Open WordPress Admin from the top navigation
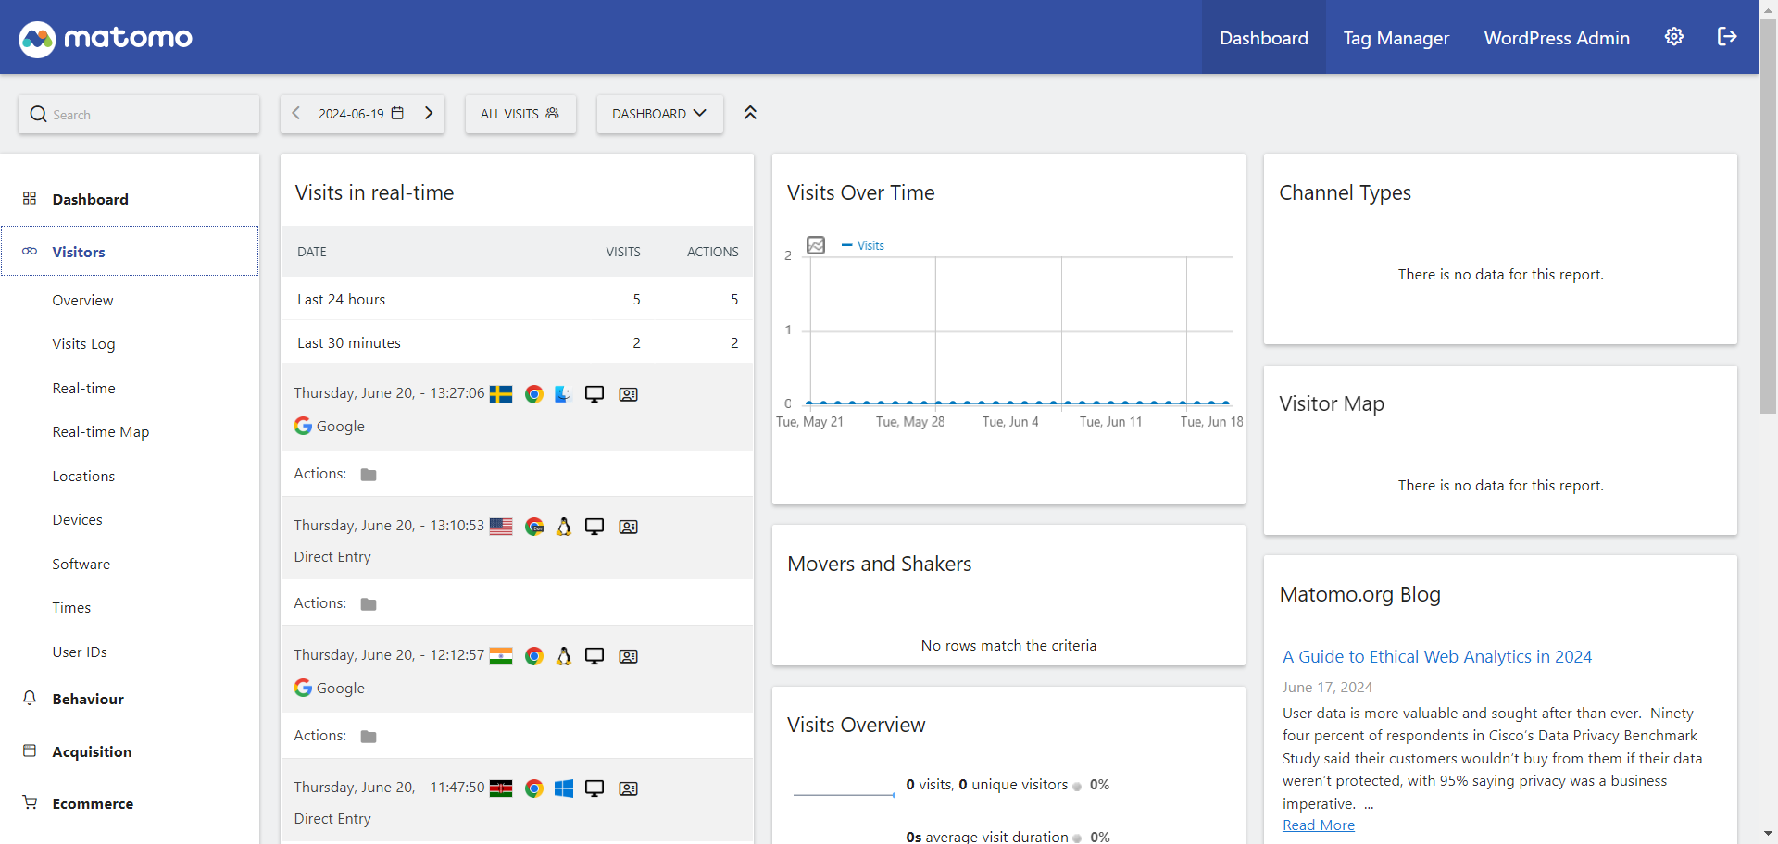 pyautogui.click(x=1557, y=37)
